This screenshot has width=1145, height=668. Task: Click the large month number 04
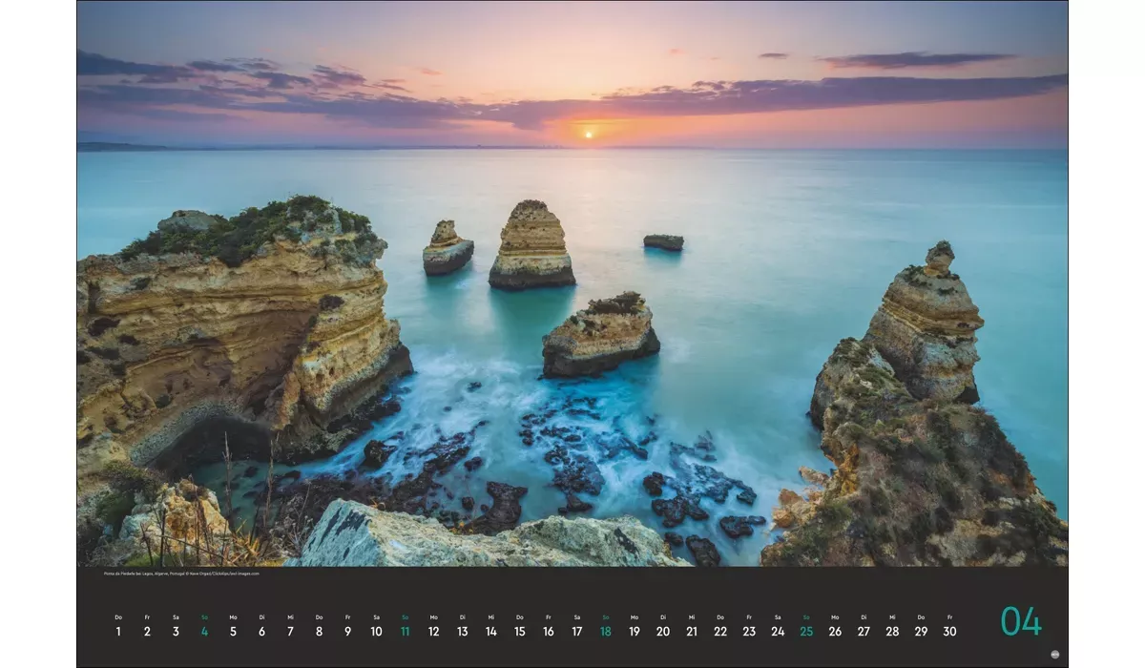tap(1021, 621)
